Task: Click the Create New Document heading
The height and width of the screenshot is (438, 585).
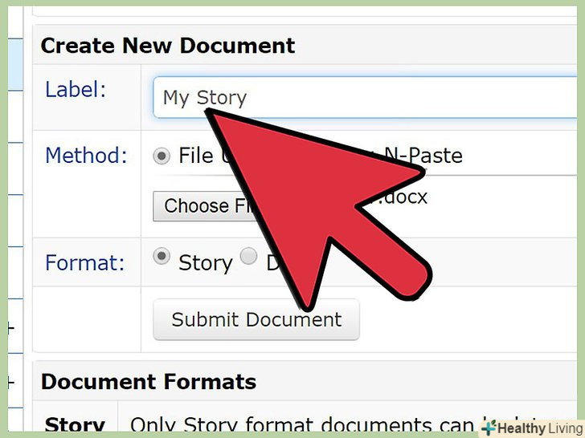Action: (168, 46)
